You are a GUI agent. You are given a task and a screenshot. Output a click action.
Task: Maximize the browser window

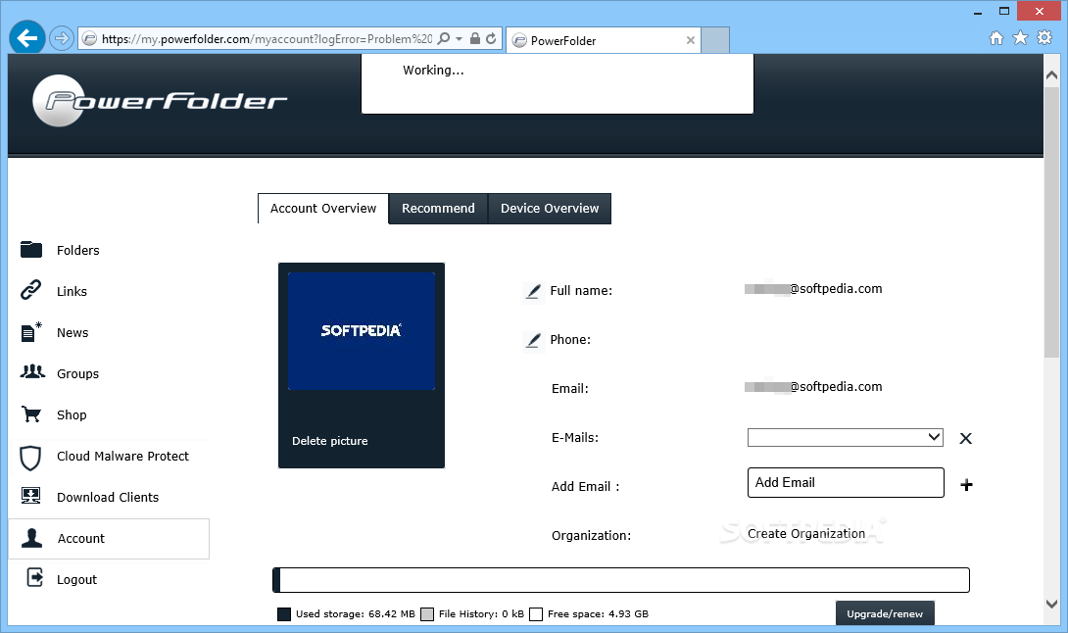coord(1004,11)
